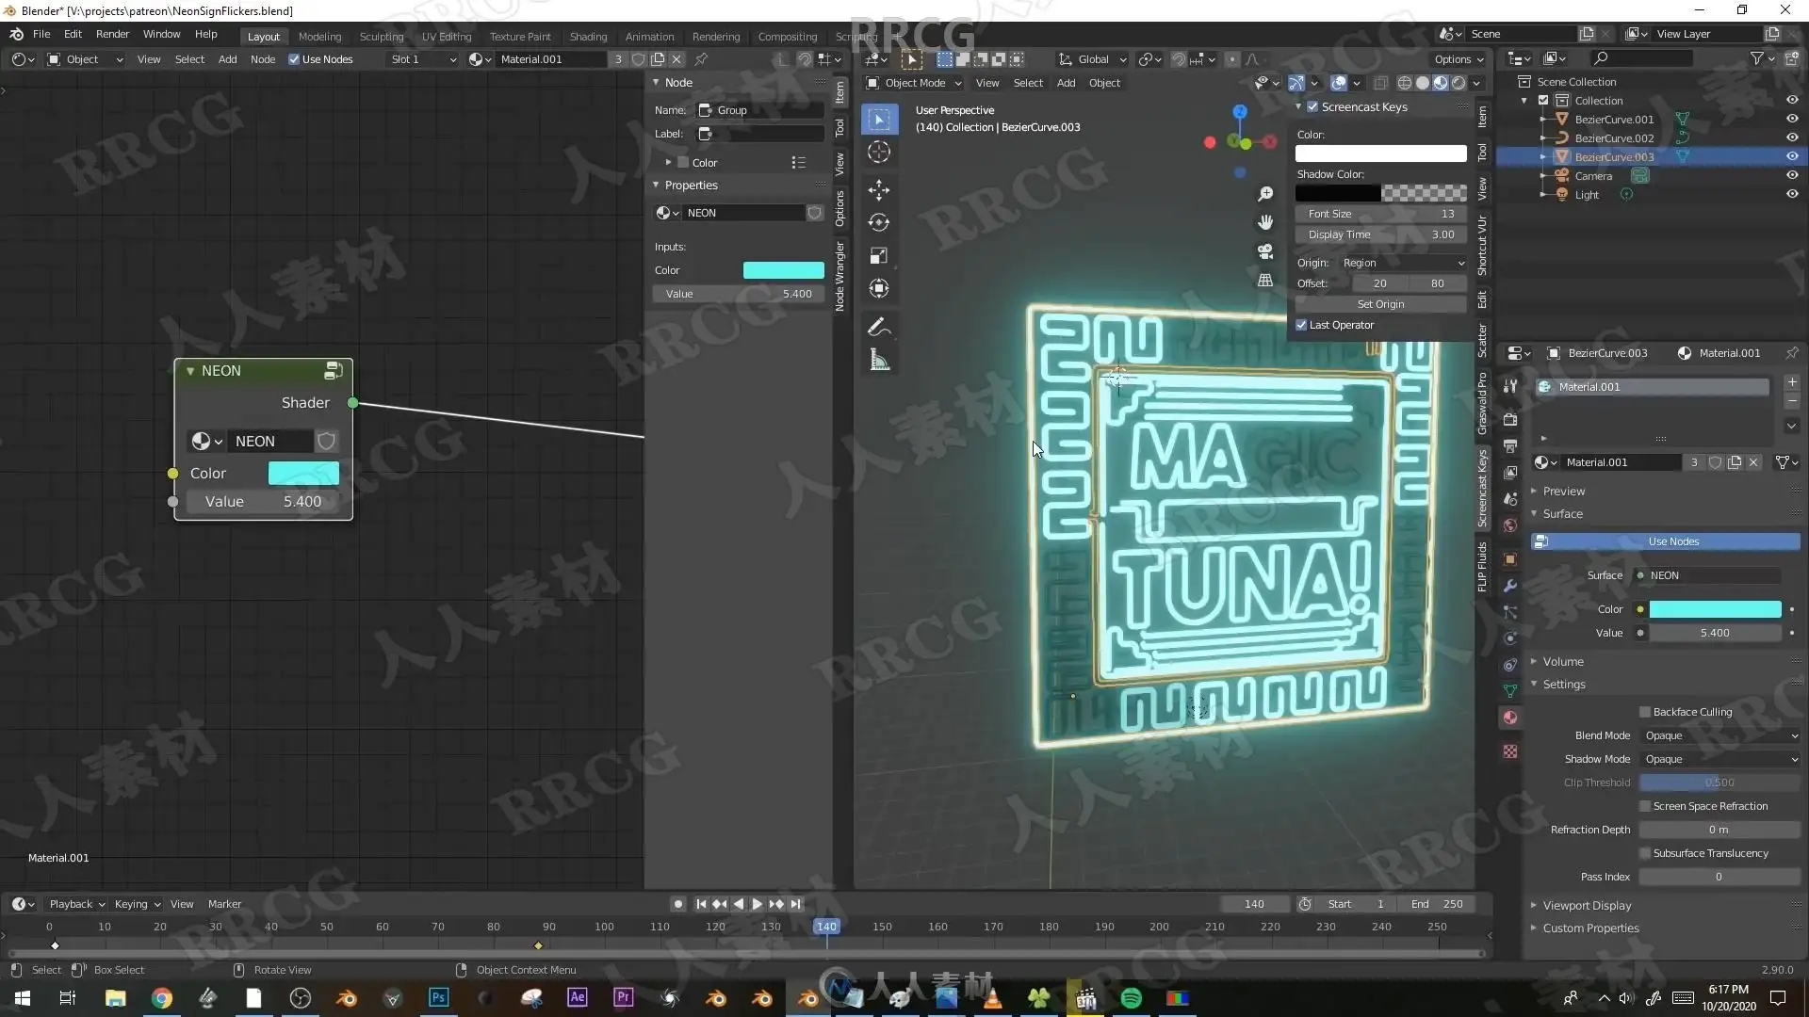This screenshot has width=1809, height=1017.
Task: Select the Move tool
Action: (x=878, y=190)
